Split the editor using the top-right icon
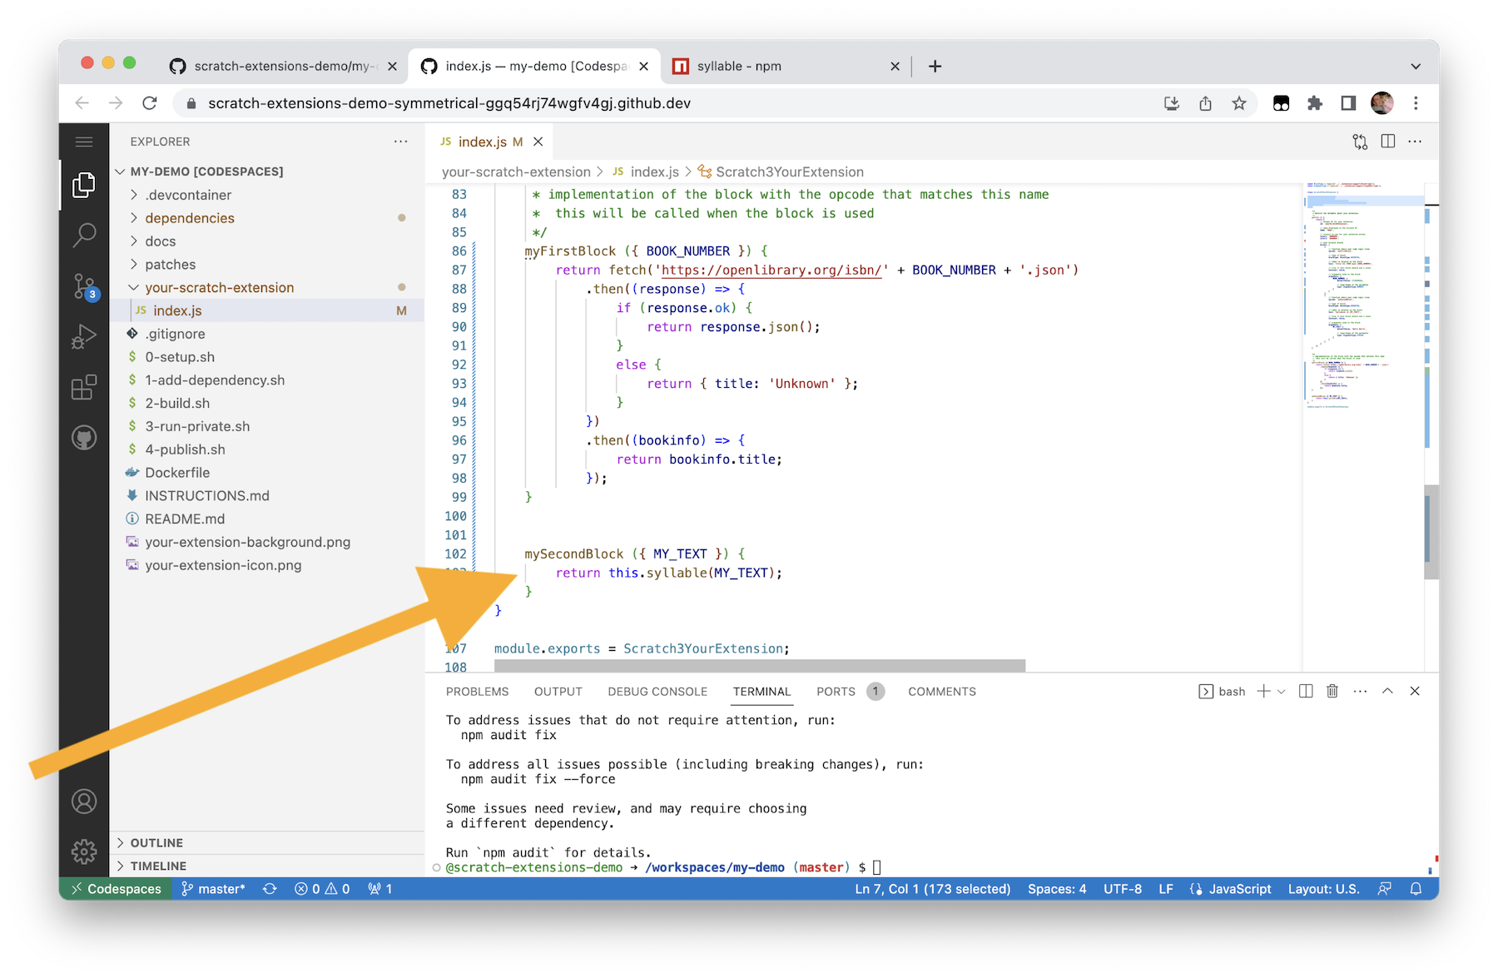Image resolution: width=1498 pixels, height=978 pixels. point(1386,141)
